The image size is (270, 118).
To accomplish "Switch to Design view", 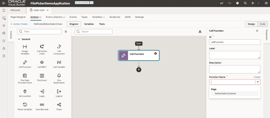I will point(251,24).
